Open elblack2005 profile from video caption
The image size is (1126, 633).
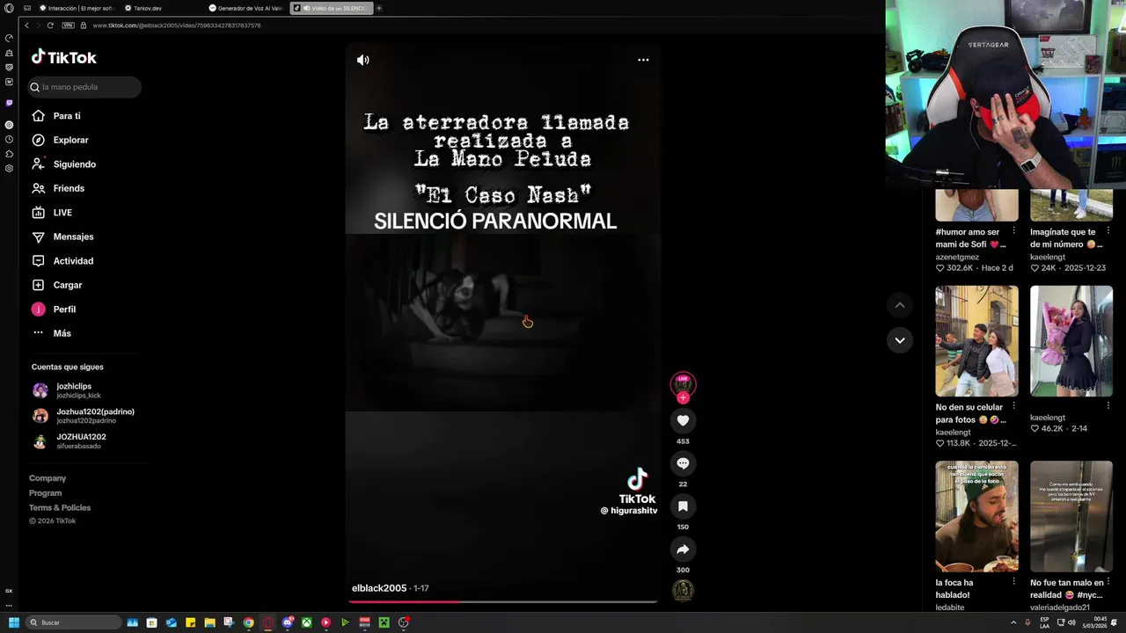coord(379,588)
